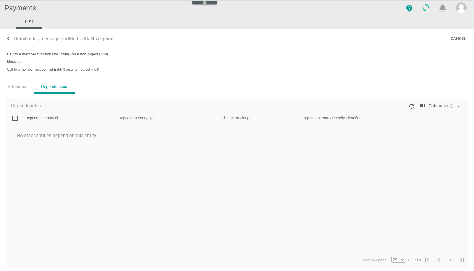Image resolution: width=474 pixels, height=271 pixels.
Task: Jump to the first page of results
Action: pyautogui.click(x=427, y=260)
